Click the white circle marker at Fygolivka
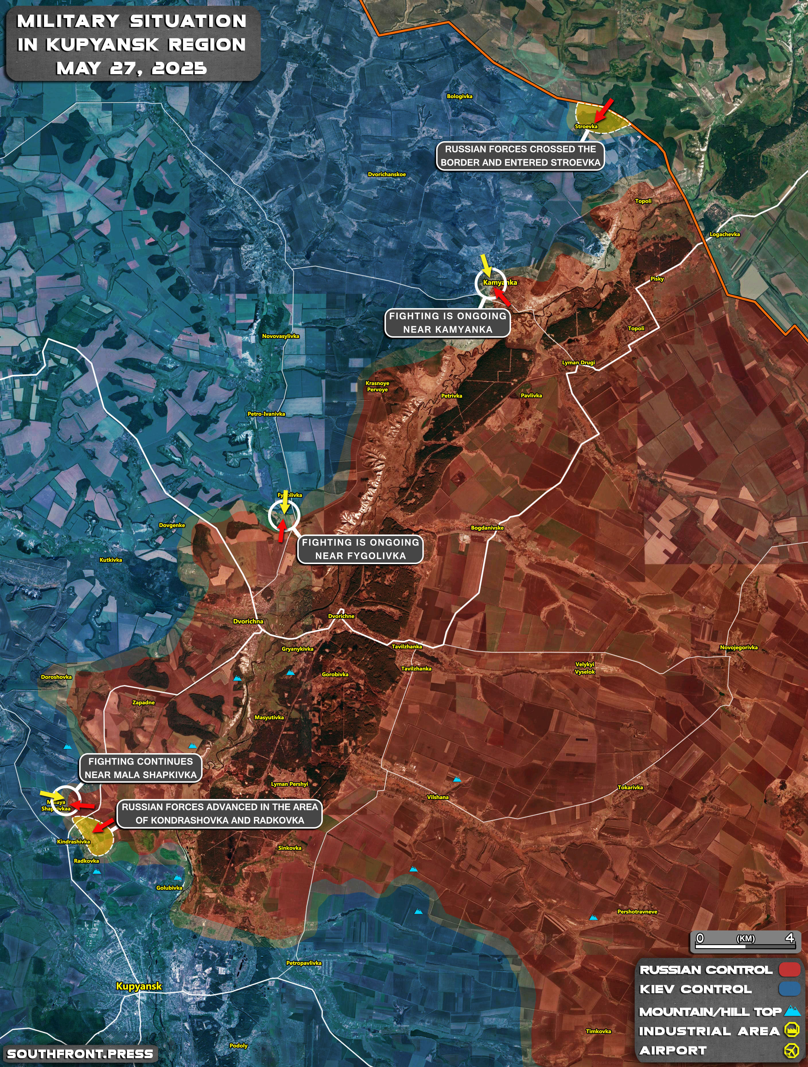This screenshot has height=1067, width=808. click(x=284, y=516)
